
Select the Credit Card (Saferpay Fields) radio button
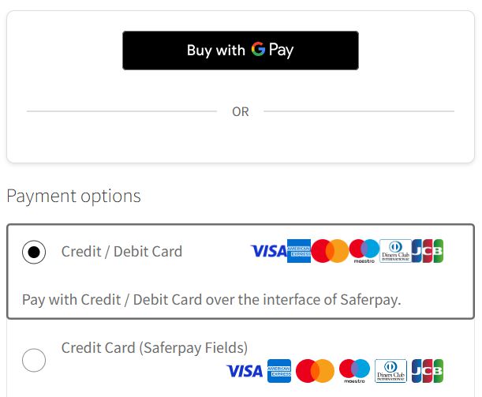pos(34,360)
